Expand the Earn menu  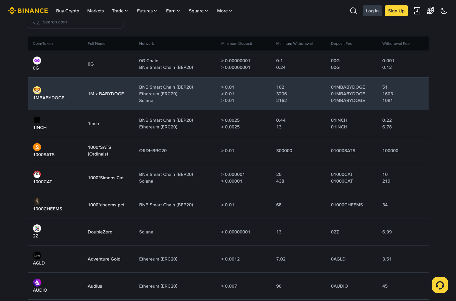tap(173, 11)
